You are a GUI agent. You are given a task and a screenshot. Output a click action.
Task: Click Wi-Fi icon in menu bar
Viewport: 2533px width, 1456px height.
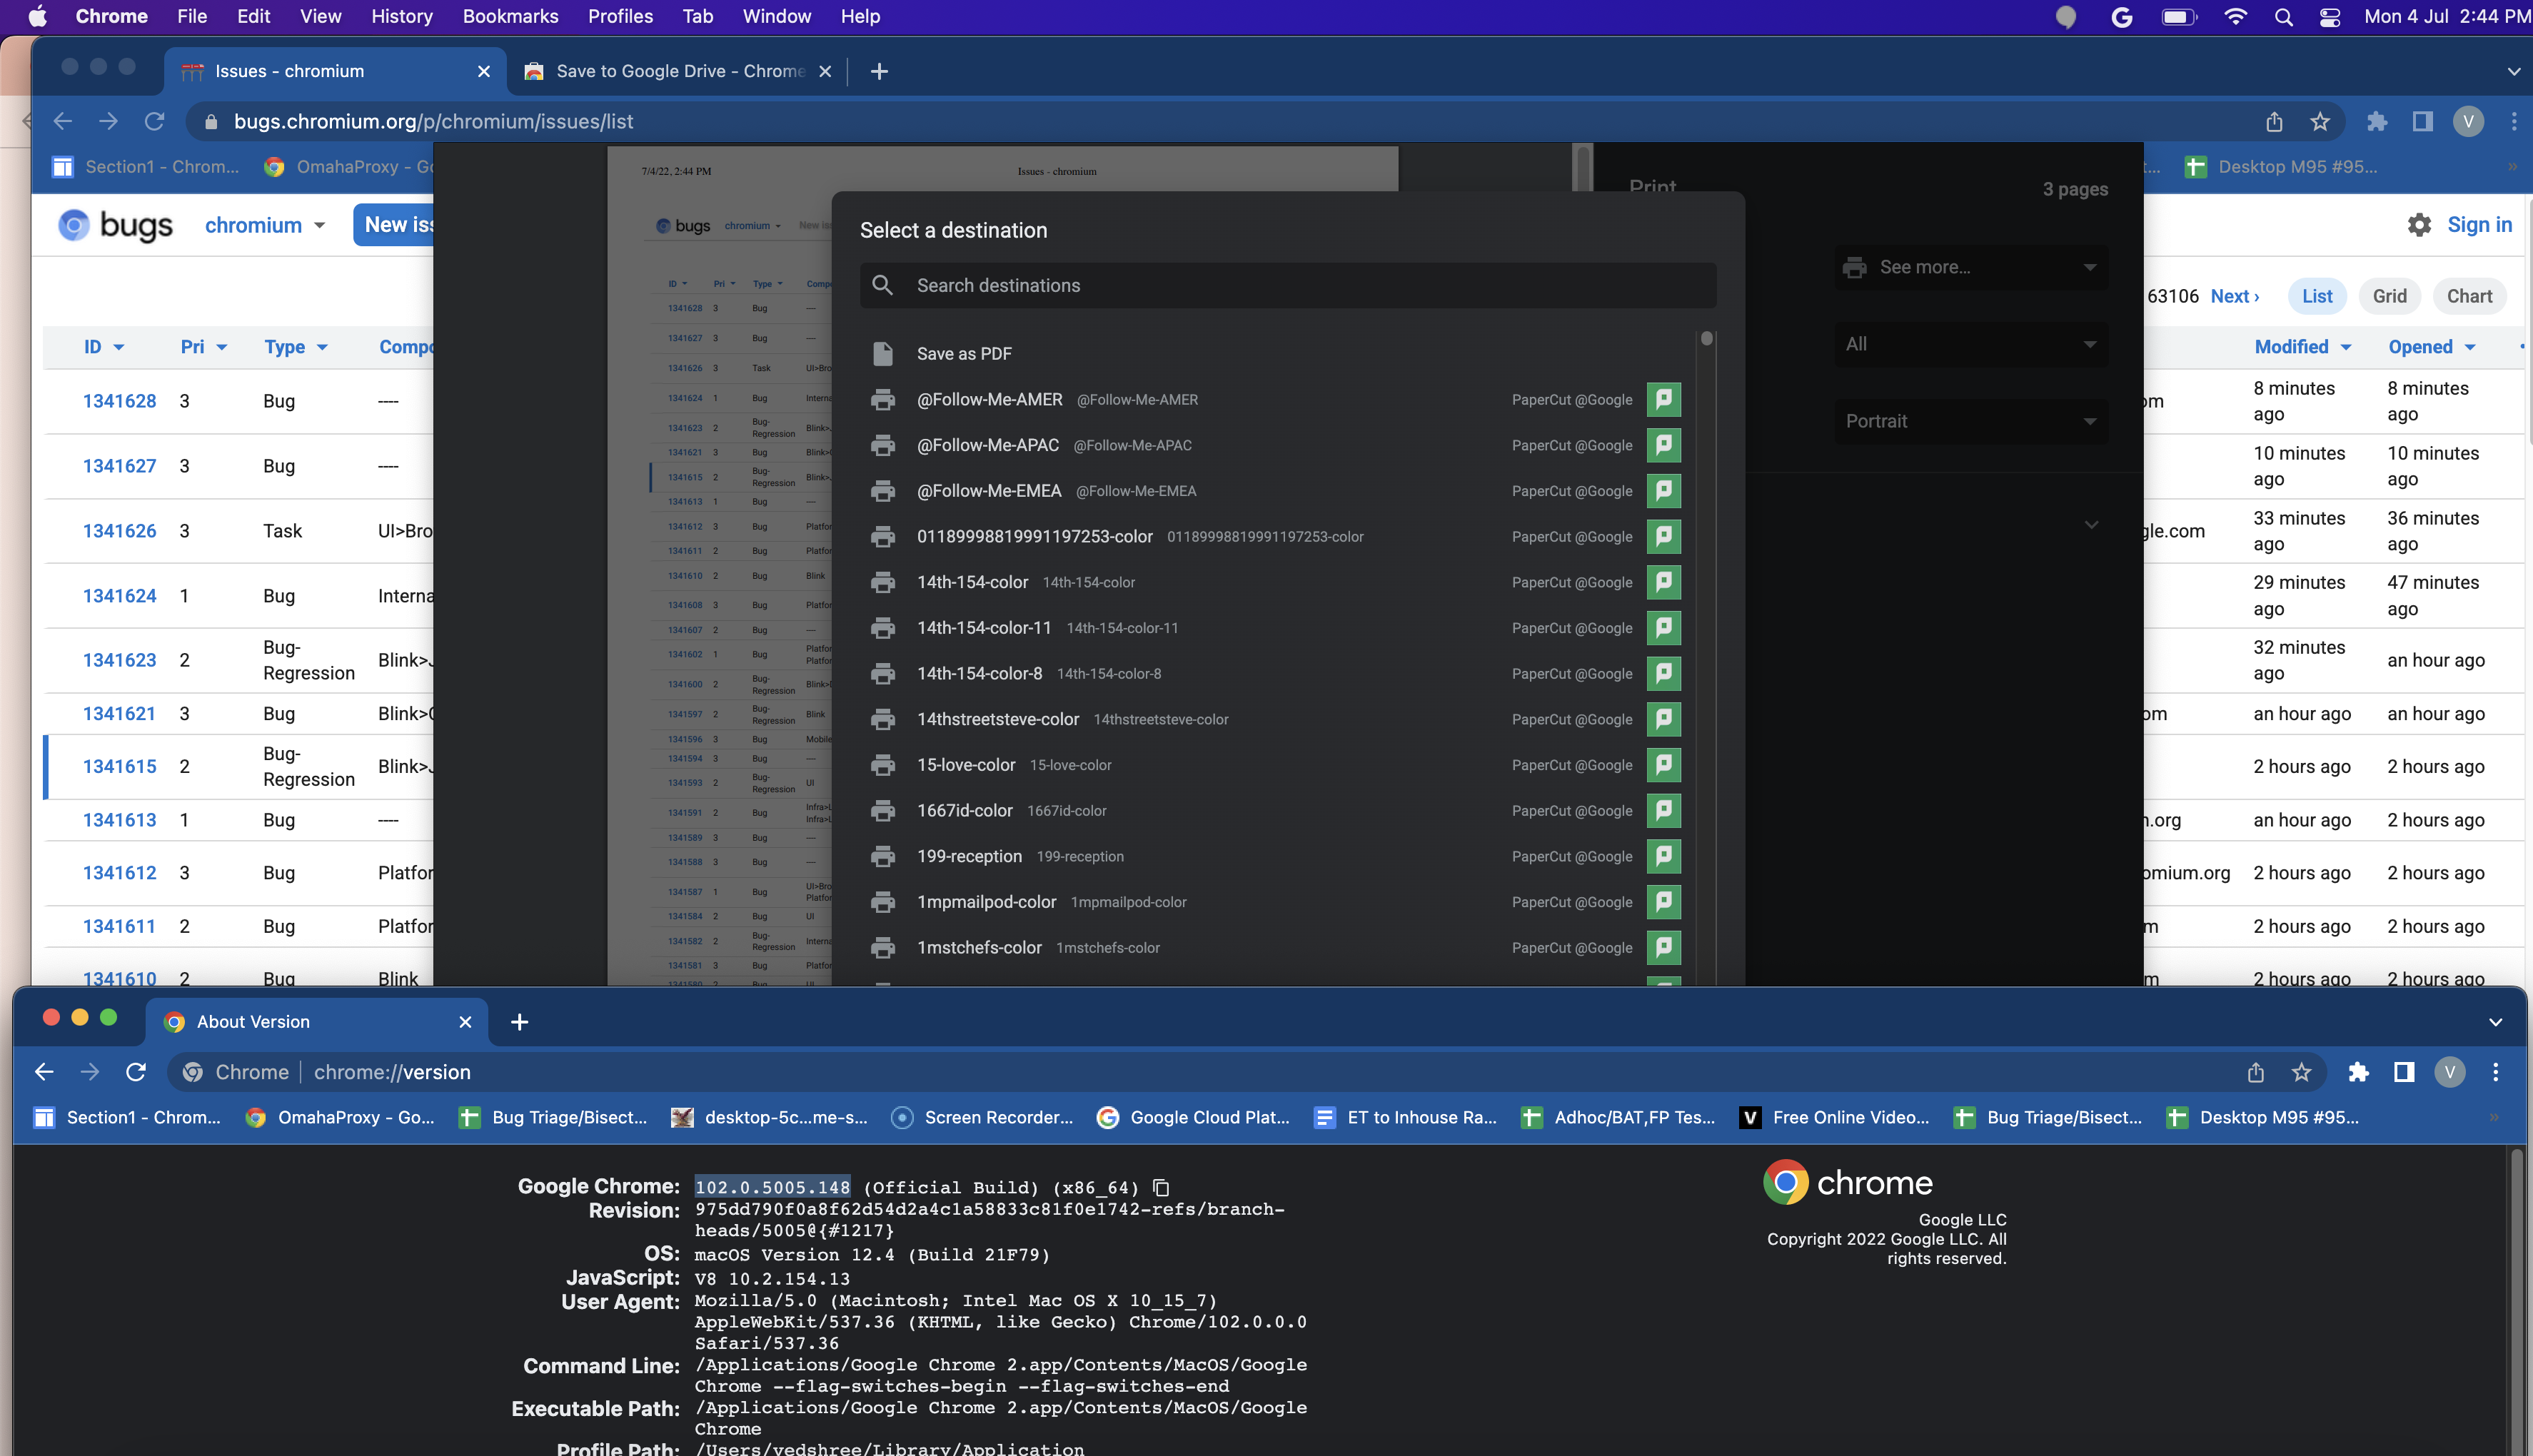click(2235, 17)
